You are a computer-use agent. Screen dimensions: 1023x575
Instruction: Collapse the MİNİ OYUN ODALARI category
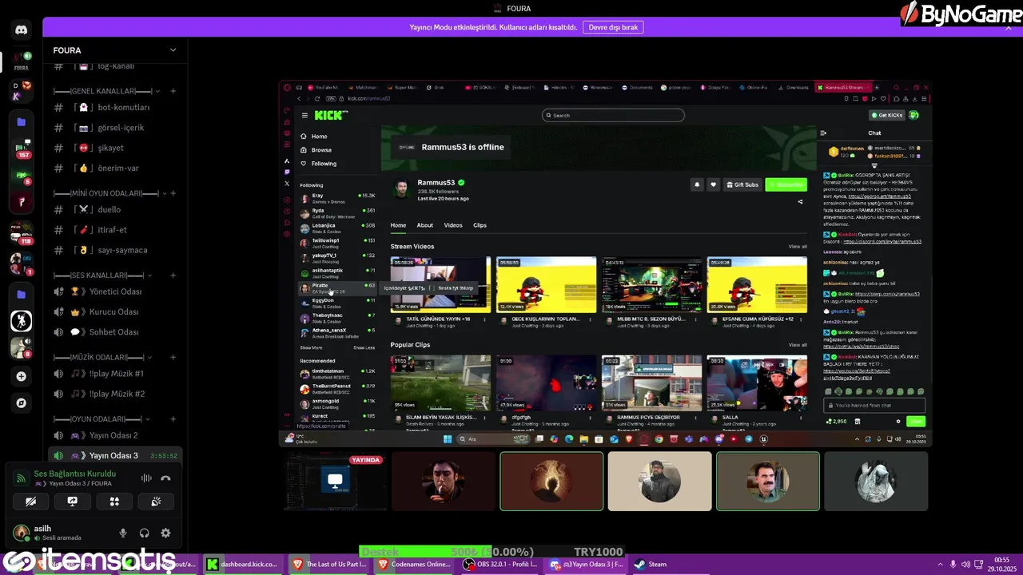click(109, 193)
